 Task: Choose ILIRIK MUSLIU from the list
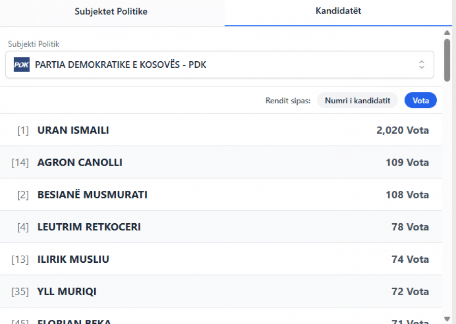coord(73,260)
